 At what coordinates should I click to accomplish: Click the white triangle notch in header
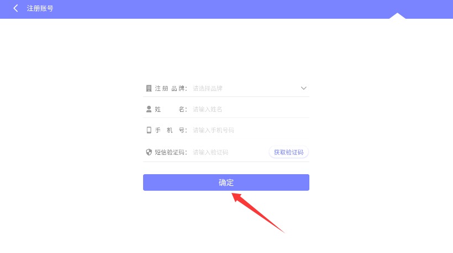[x=397, y=16]
